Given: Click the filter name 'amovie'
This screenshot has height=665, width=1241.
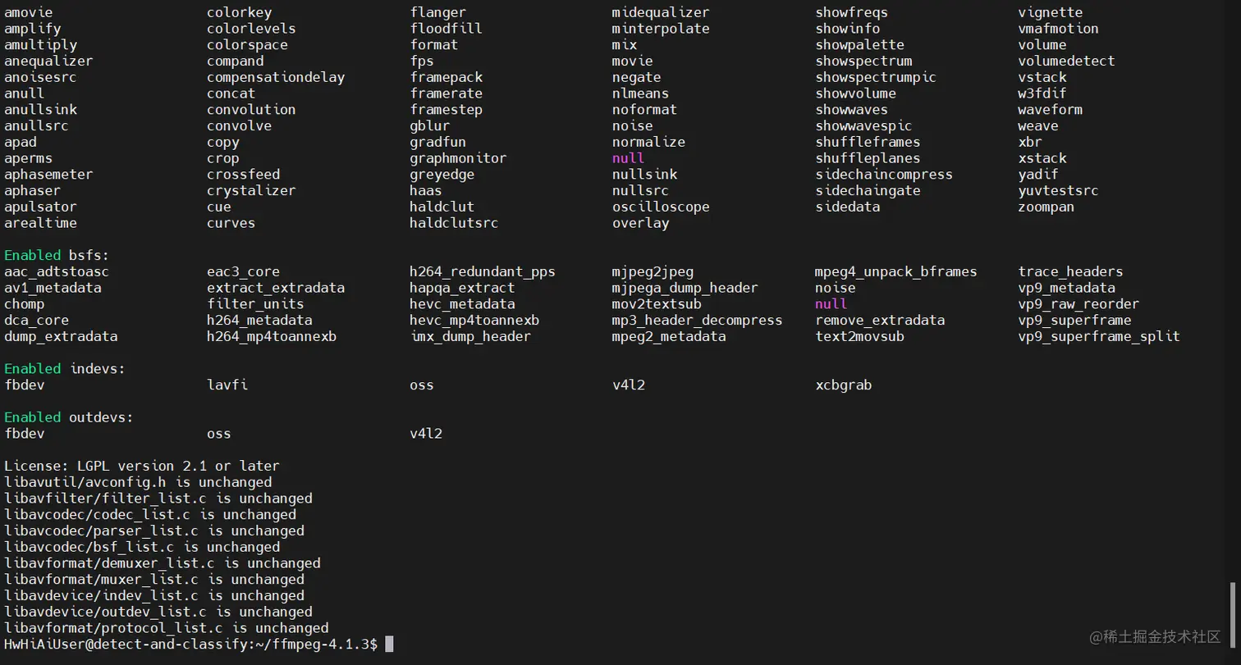Looking at the screenshot, I should [x=29, y=12].
